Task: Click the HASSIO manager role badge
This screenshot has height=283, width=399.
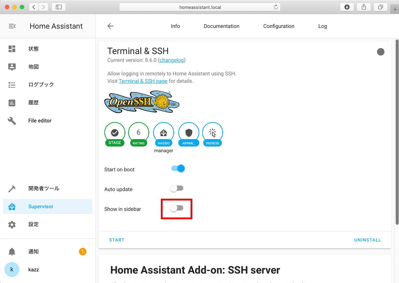Action: pos(164,134)
